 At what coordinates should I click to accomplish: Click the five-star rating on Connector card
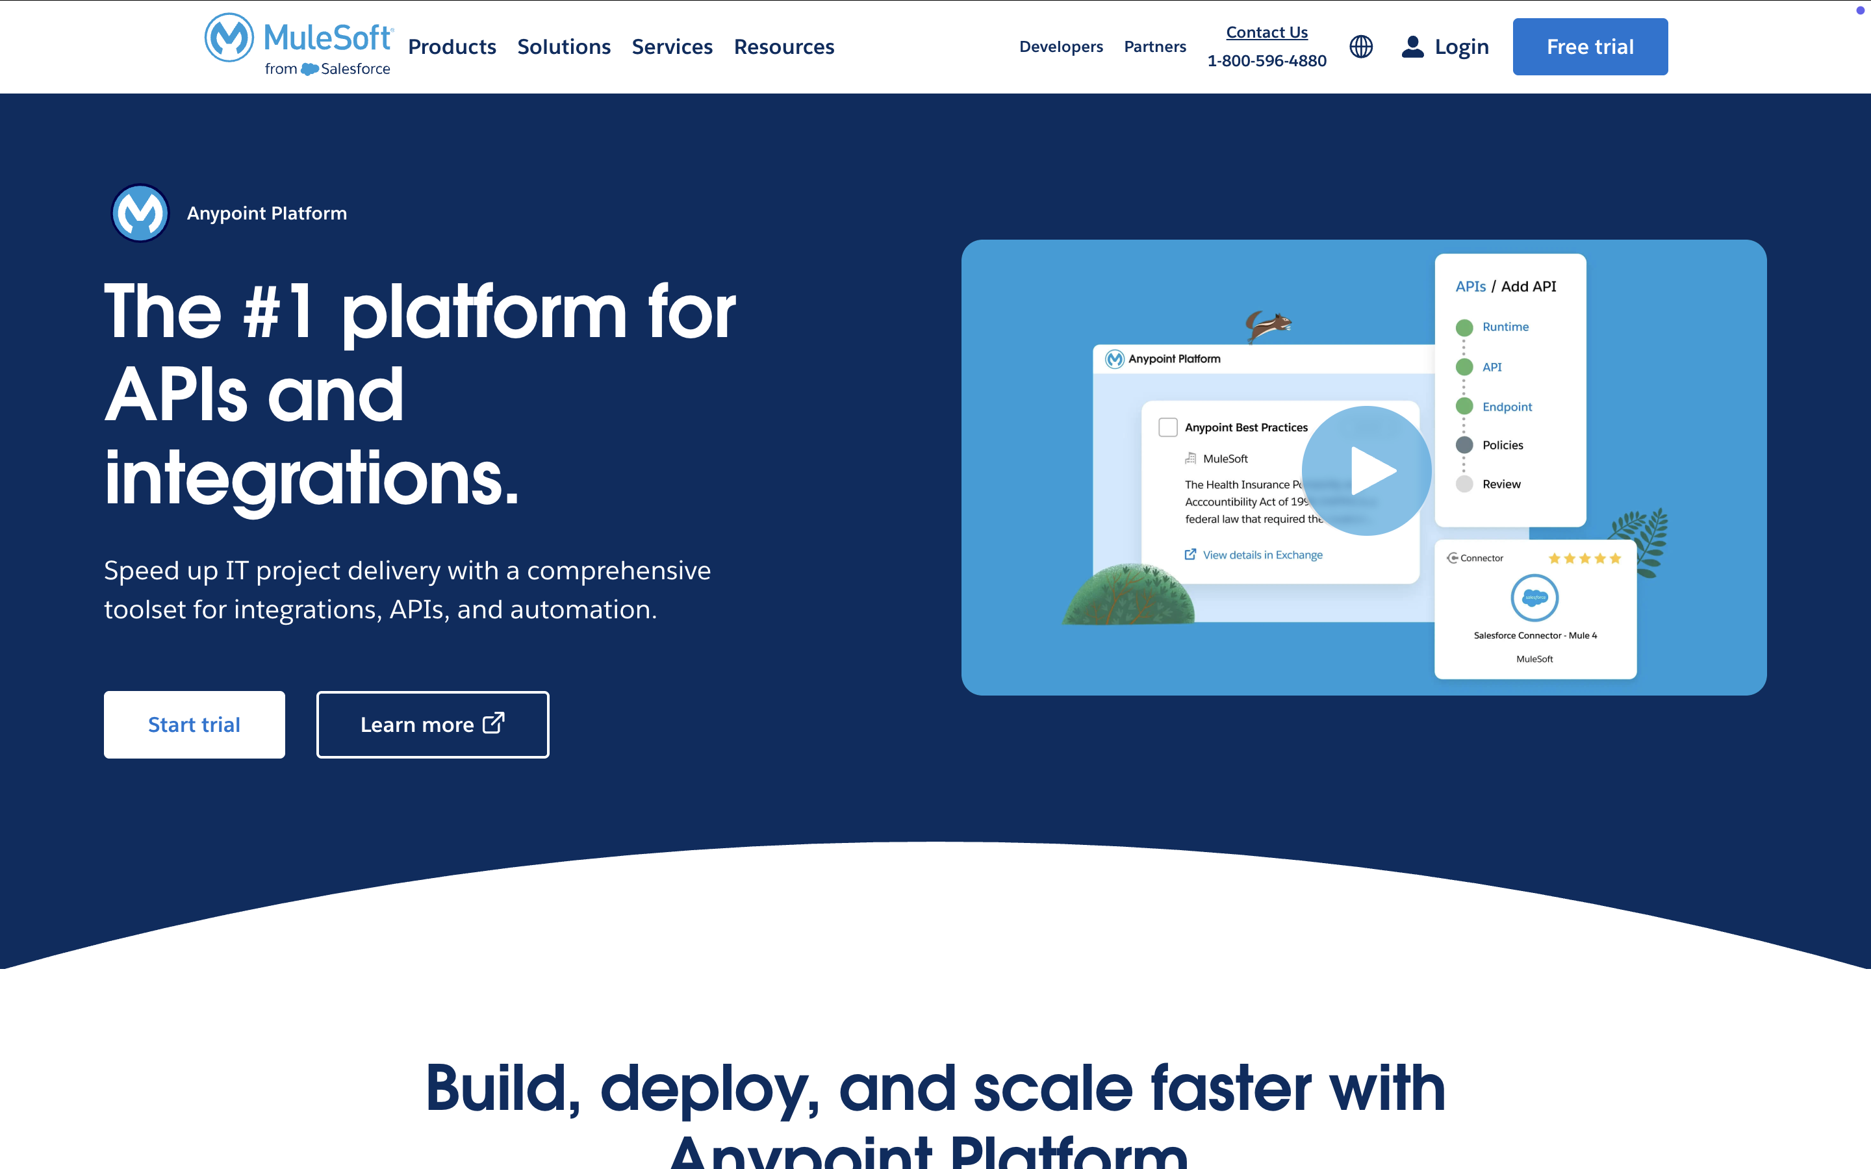1584,559
